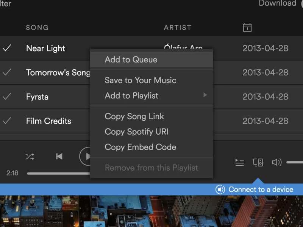Toggle the checkmark on Film Credits
This screenshot has width=303, height=227.
point(7,121)
